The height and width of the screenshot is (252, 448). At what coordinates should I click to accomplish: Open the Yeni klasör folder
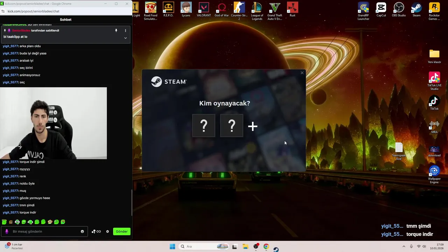(x=434, y=56)
